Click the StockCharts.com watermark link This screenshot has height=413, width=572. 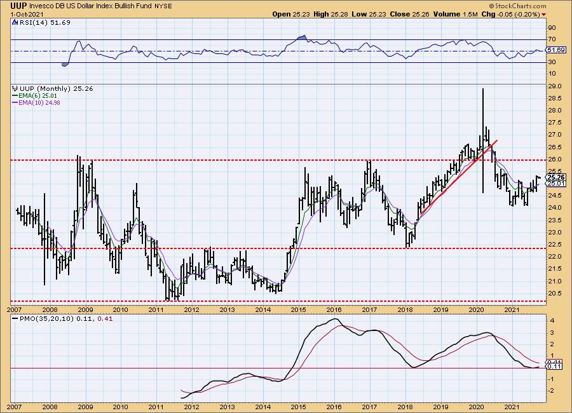[517, 6]
